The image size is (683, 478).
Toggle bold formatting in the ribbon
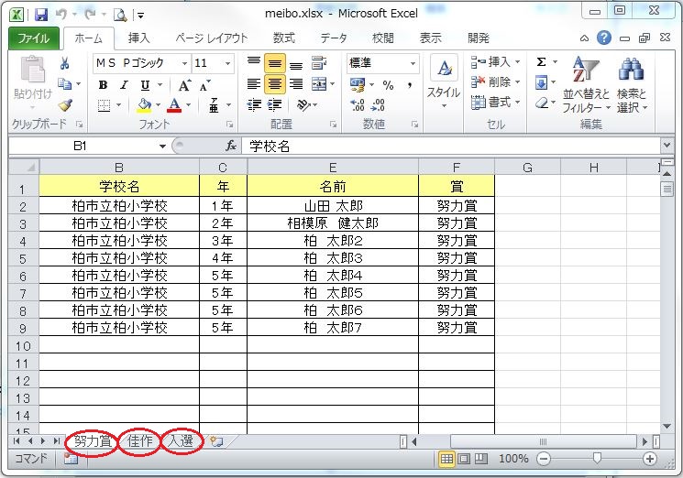tap(102, 85)
